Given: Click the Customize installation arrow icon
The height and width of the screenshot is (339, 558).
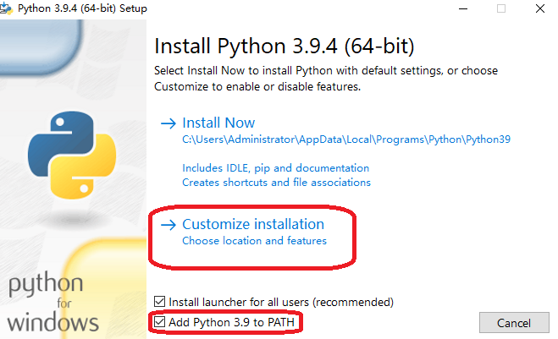Looking at the screenshot, I should pyautogui.click(x=169, y=225).
